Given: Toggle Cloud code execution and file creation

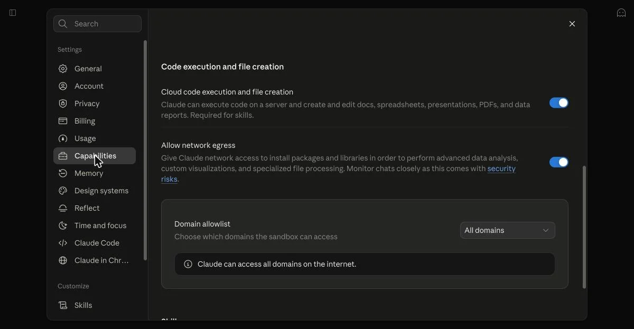Looking at the screenshot, I should (x=559, y=103).
